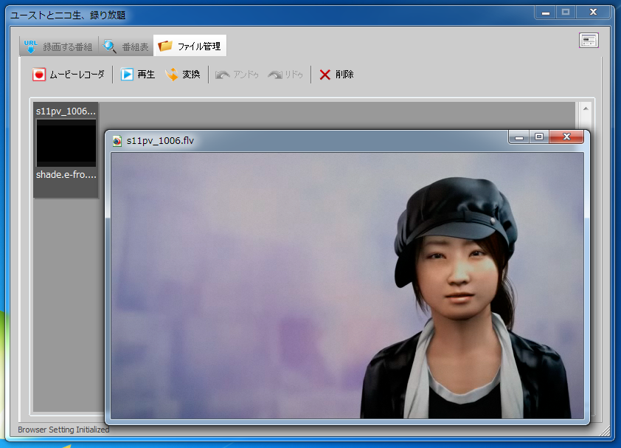Viewport: 621px width, 448px height.
Task: Minimize the ユーストとニコ生、録り放題 main window
Action: [545, 13]
